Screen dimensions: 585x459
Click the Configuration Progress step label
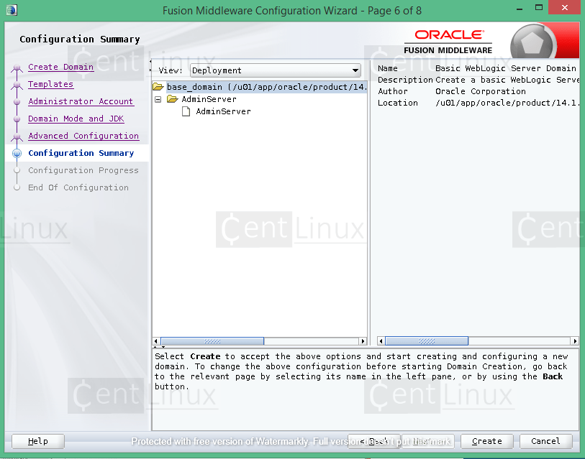pyautogui.click(x=83, y=170)
